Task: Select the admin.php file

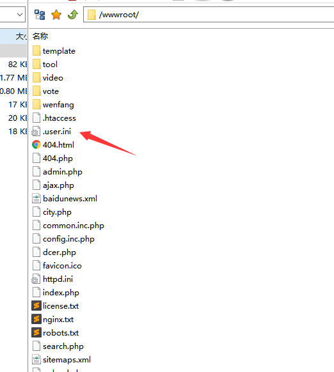Action: pyautogui.click(x=63, y=172)
